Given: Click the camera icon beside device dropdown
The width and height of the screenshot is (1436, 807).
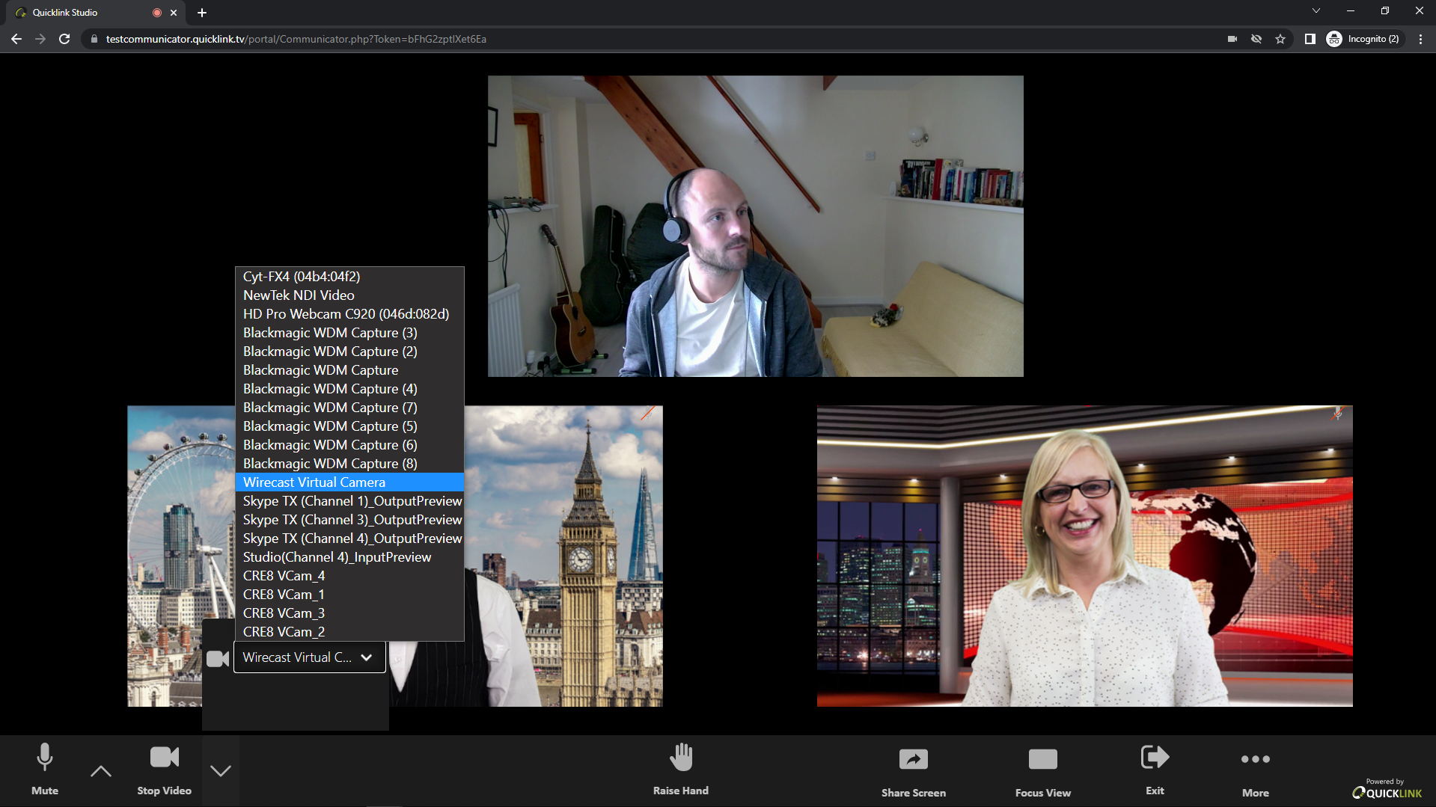Looking at the screenshot, I should 218,658.
